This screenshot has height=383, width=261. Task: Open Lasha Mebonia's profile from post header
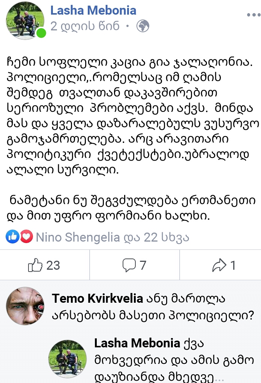tap(93, 11)
